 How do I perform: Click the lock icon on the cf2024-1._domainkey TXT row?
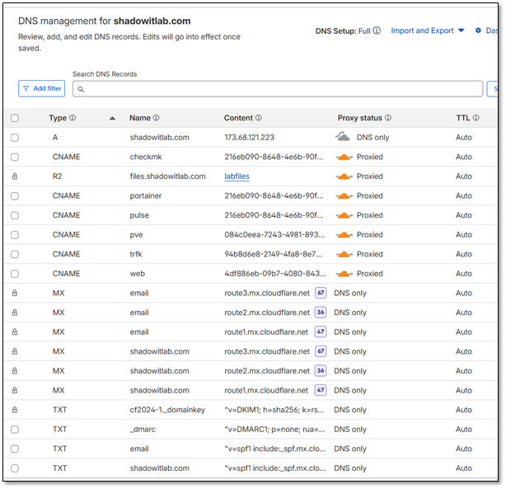coord(15,410)
